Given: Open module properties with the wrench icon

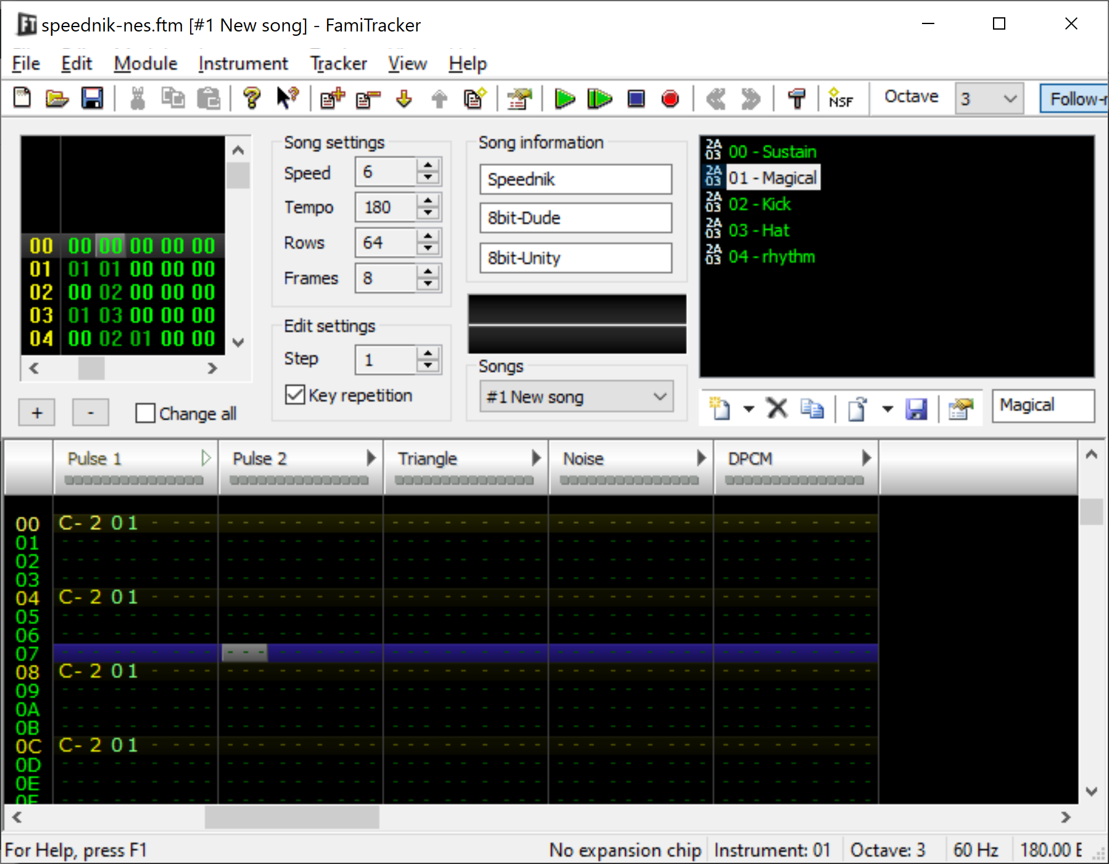Looking at the screenshot, I should pyautogui.click(x=796, y=98).
